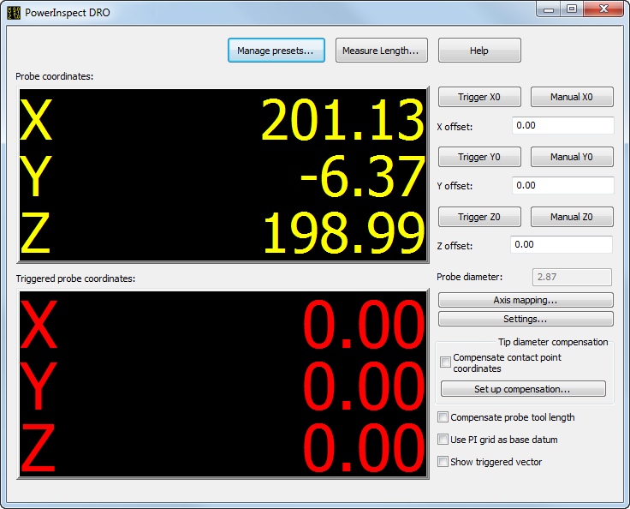The width and height of the screenshot is (630, 509).
Task: Click triggered X coordinate 0.00 readout
Action: tap(364, 324)
